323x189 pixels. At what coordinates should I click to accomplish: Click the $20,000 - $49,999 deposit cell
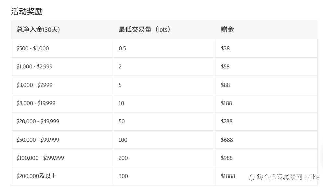[62, 122]
